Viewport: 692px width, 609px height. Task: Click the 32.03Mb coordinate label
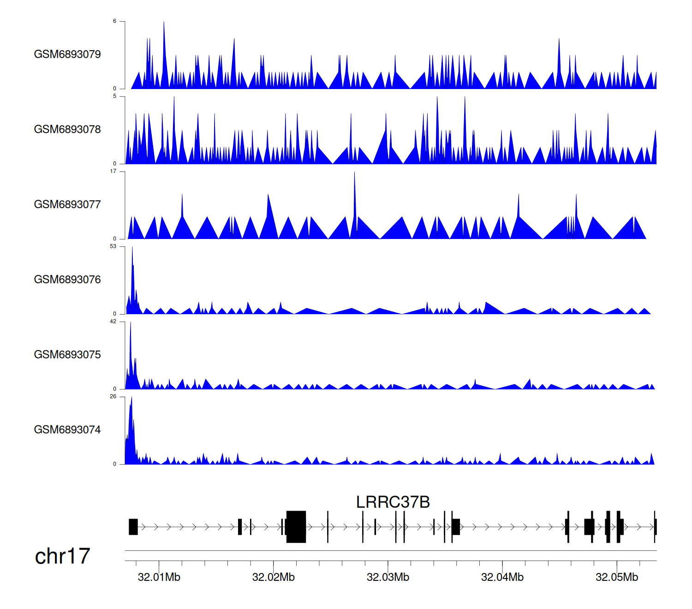coord(388,577)
